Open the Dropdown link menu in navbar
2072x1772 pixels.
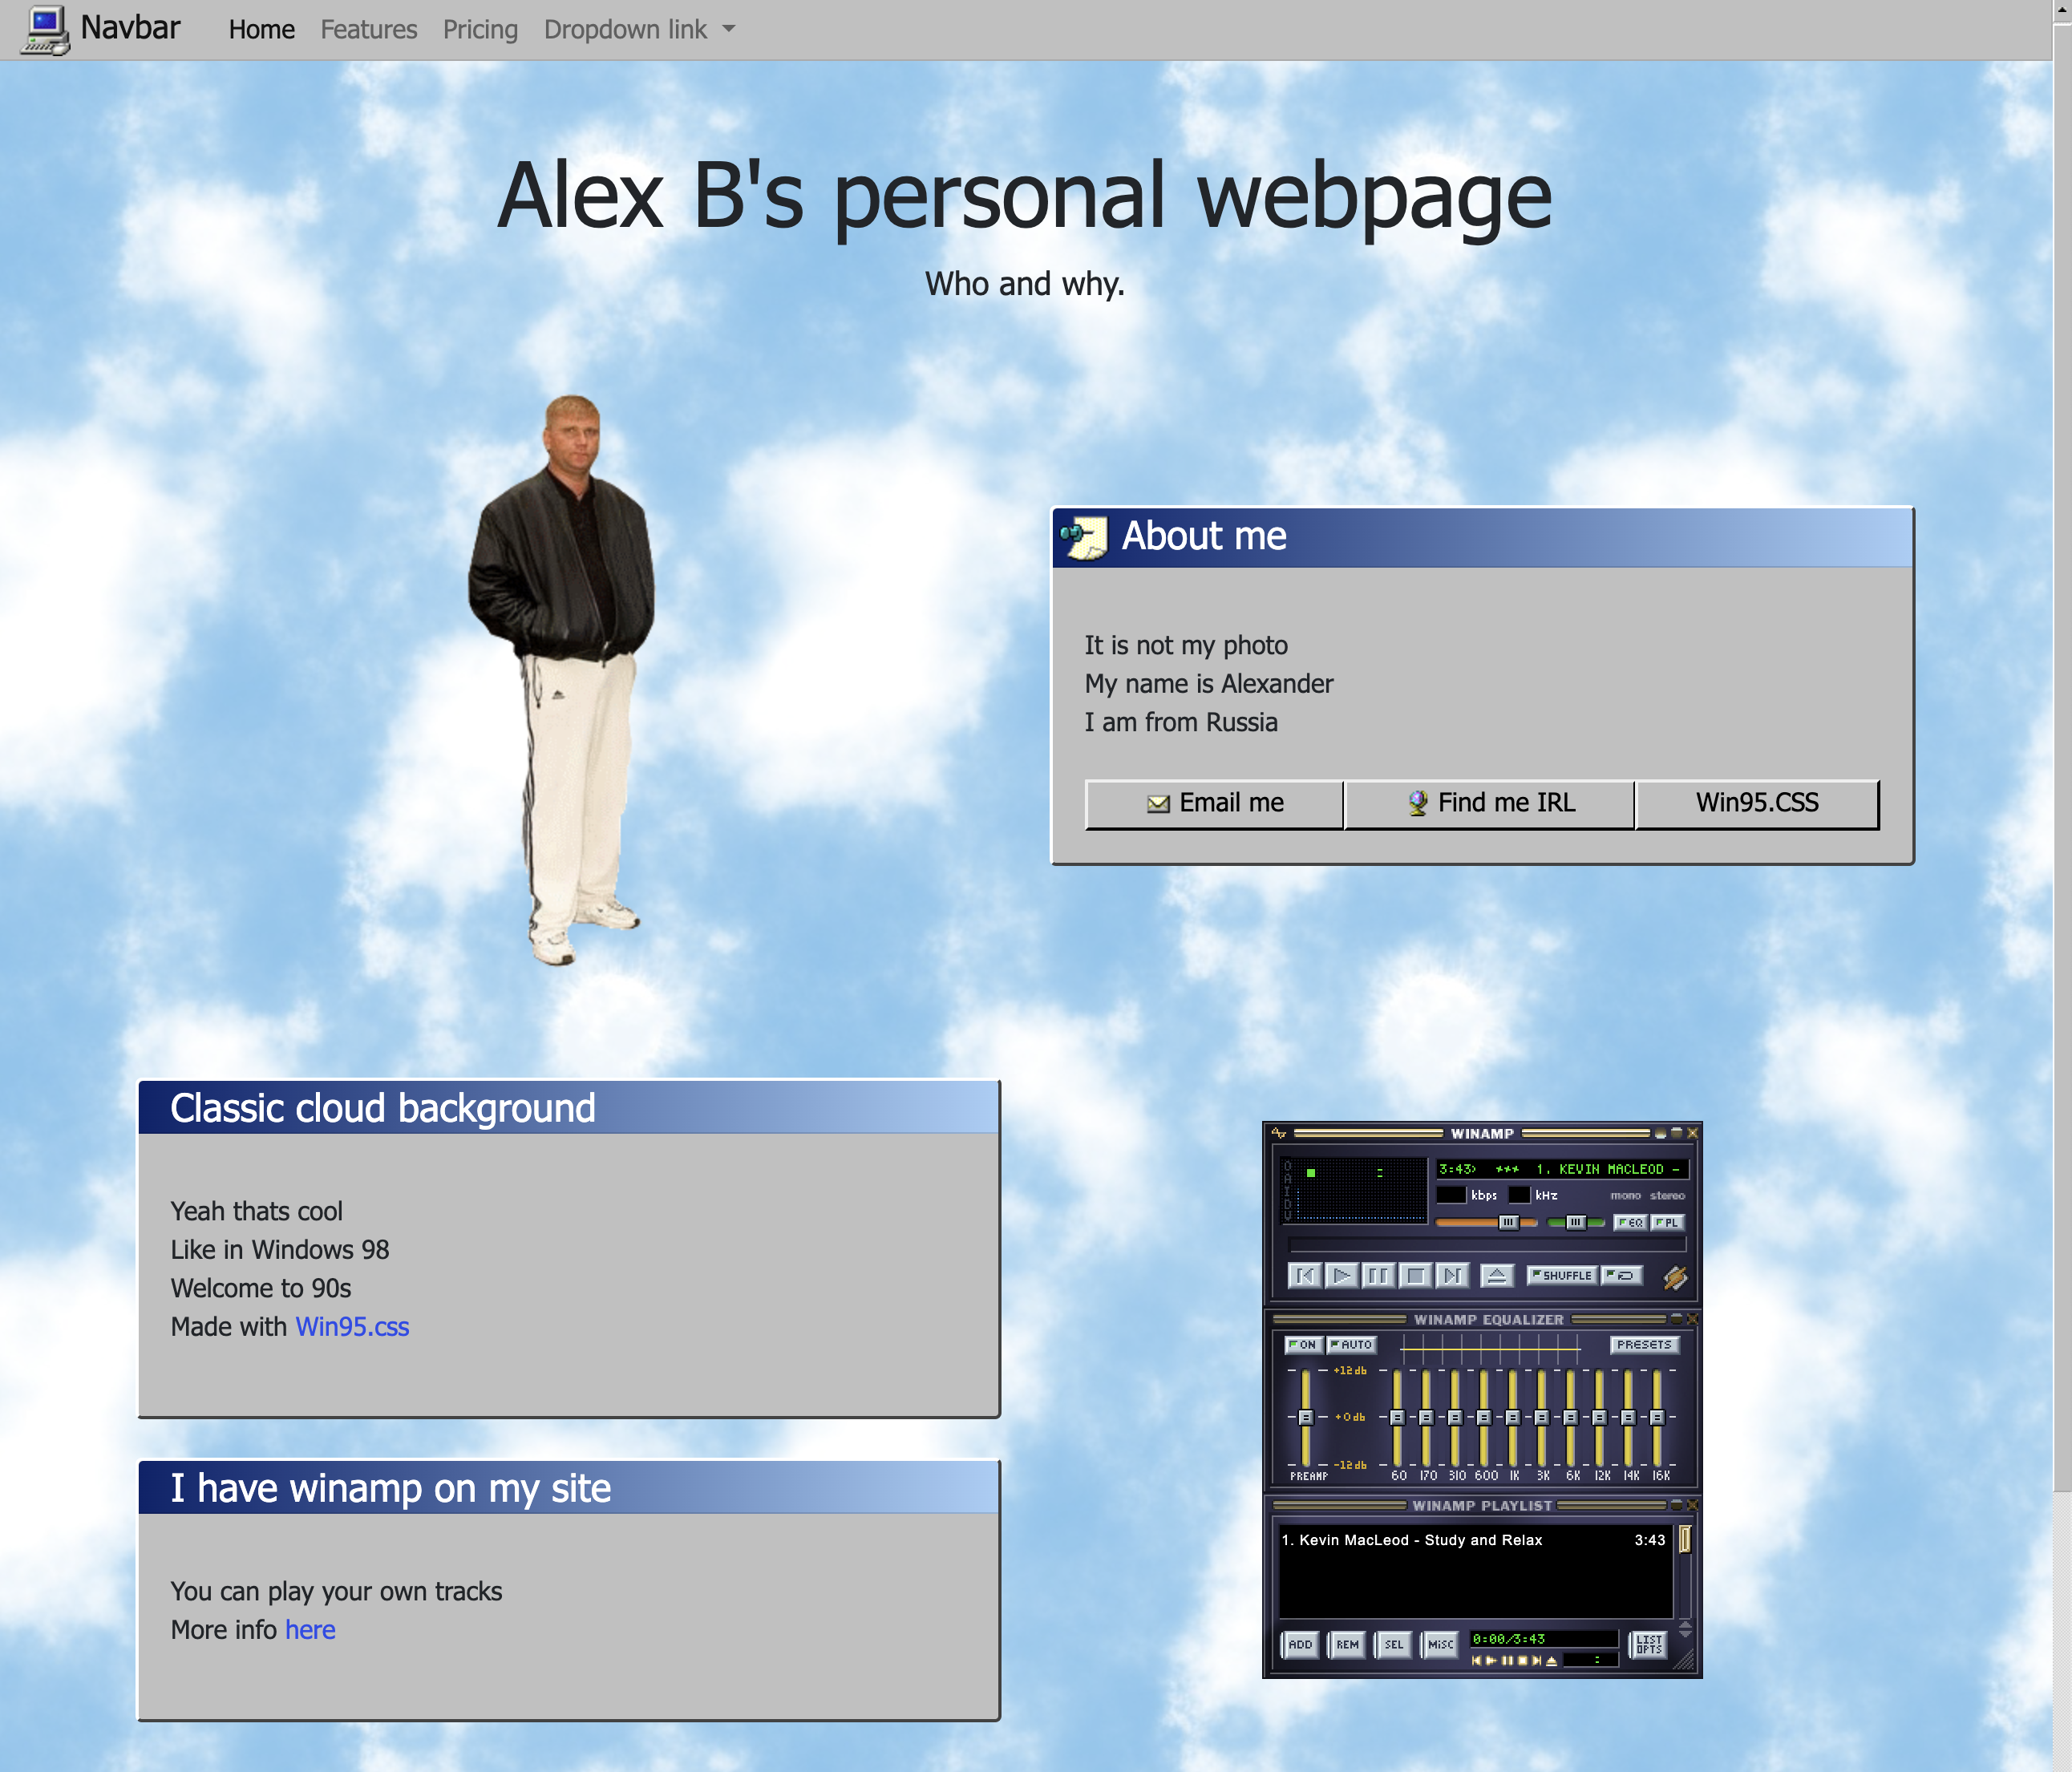click(x=639, y=30)
